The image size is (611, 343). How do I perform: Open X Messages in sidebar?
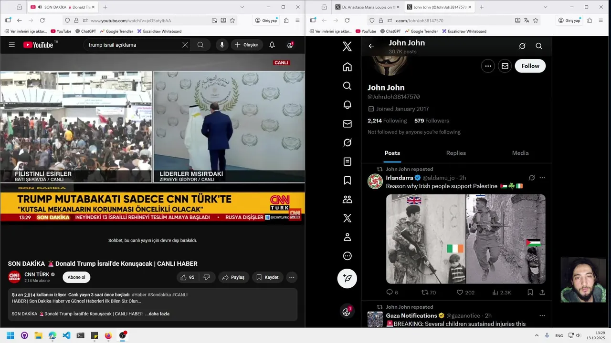(x=347, y=124)
